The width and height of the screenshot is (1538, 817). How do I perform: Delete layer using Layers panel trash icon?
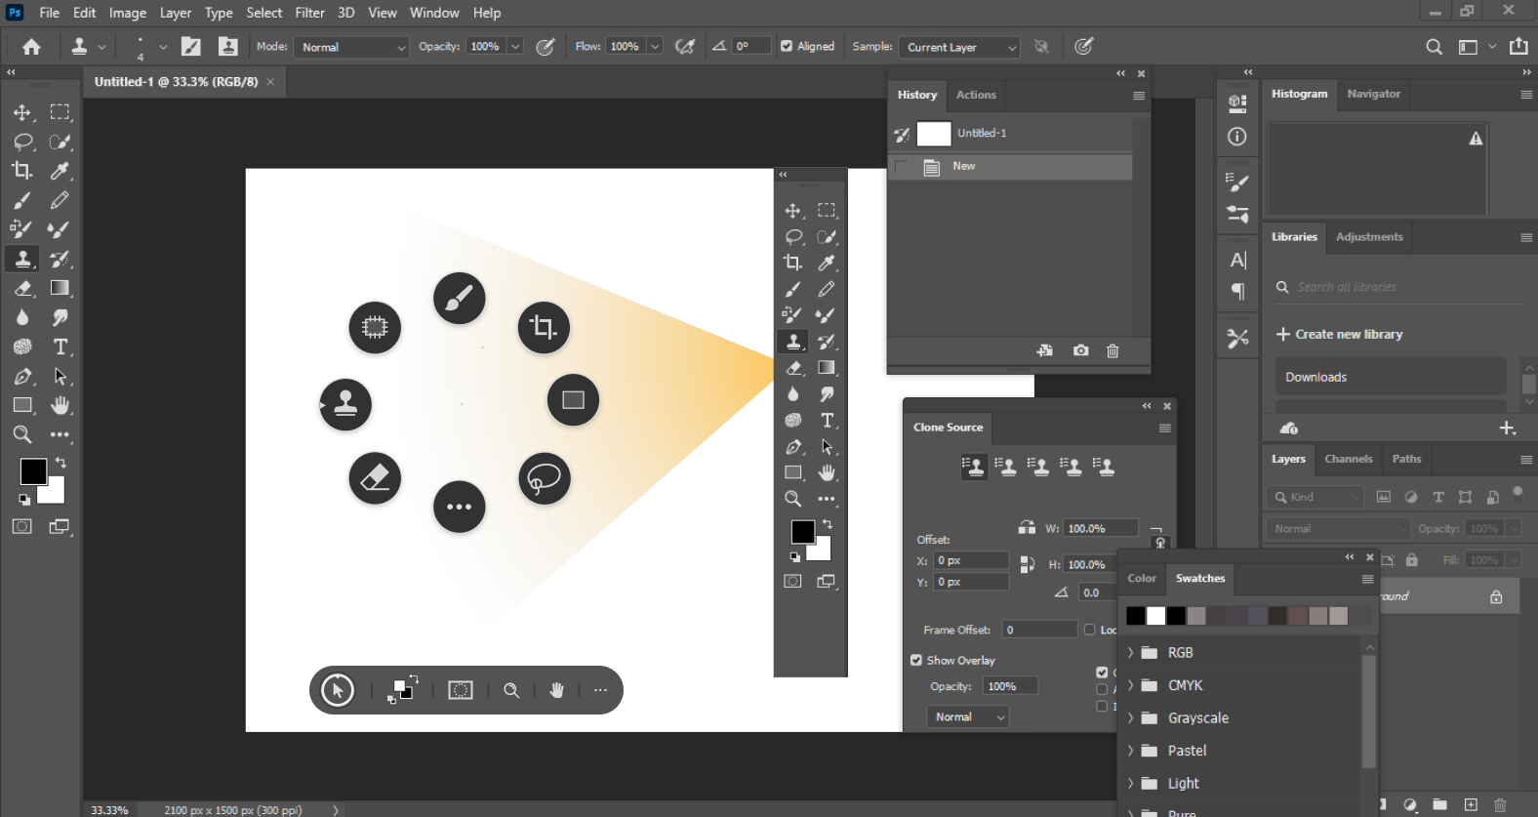pyautogui.click(x=1500, y=805)
